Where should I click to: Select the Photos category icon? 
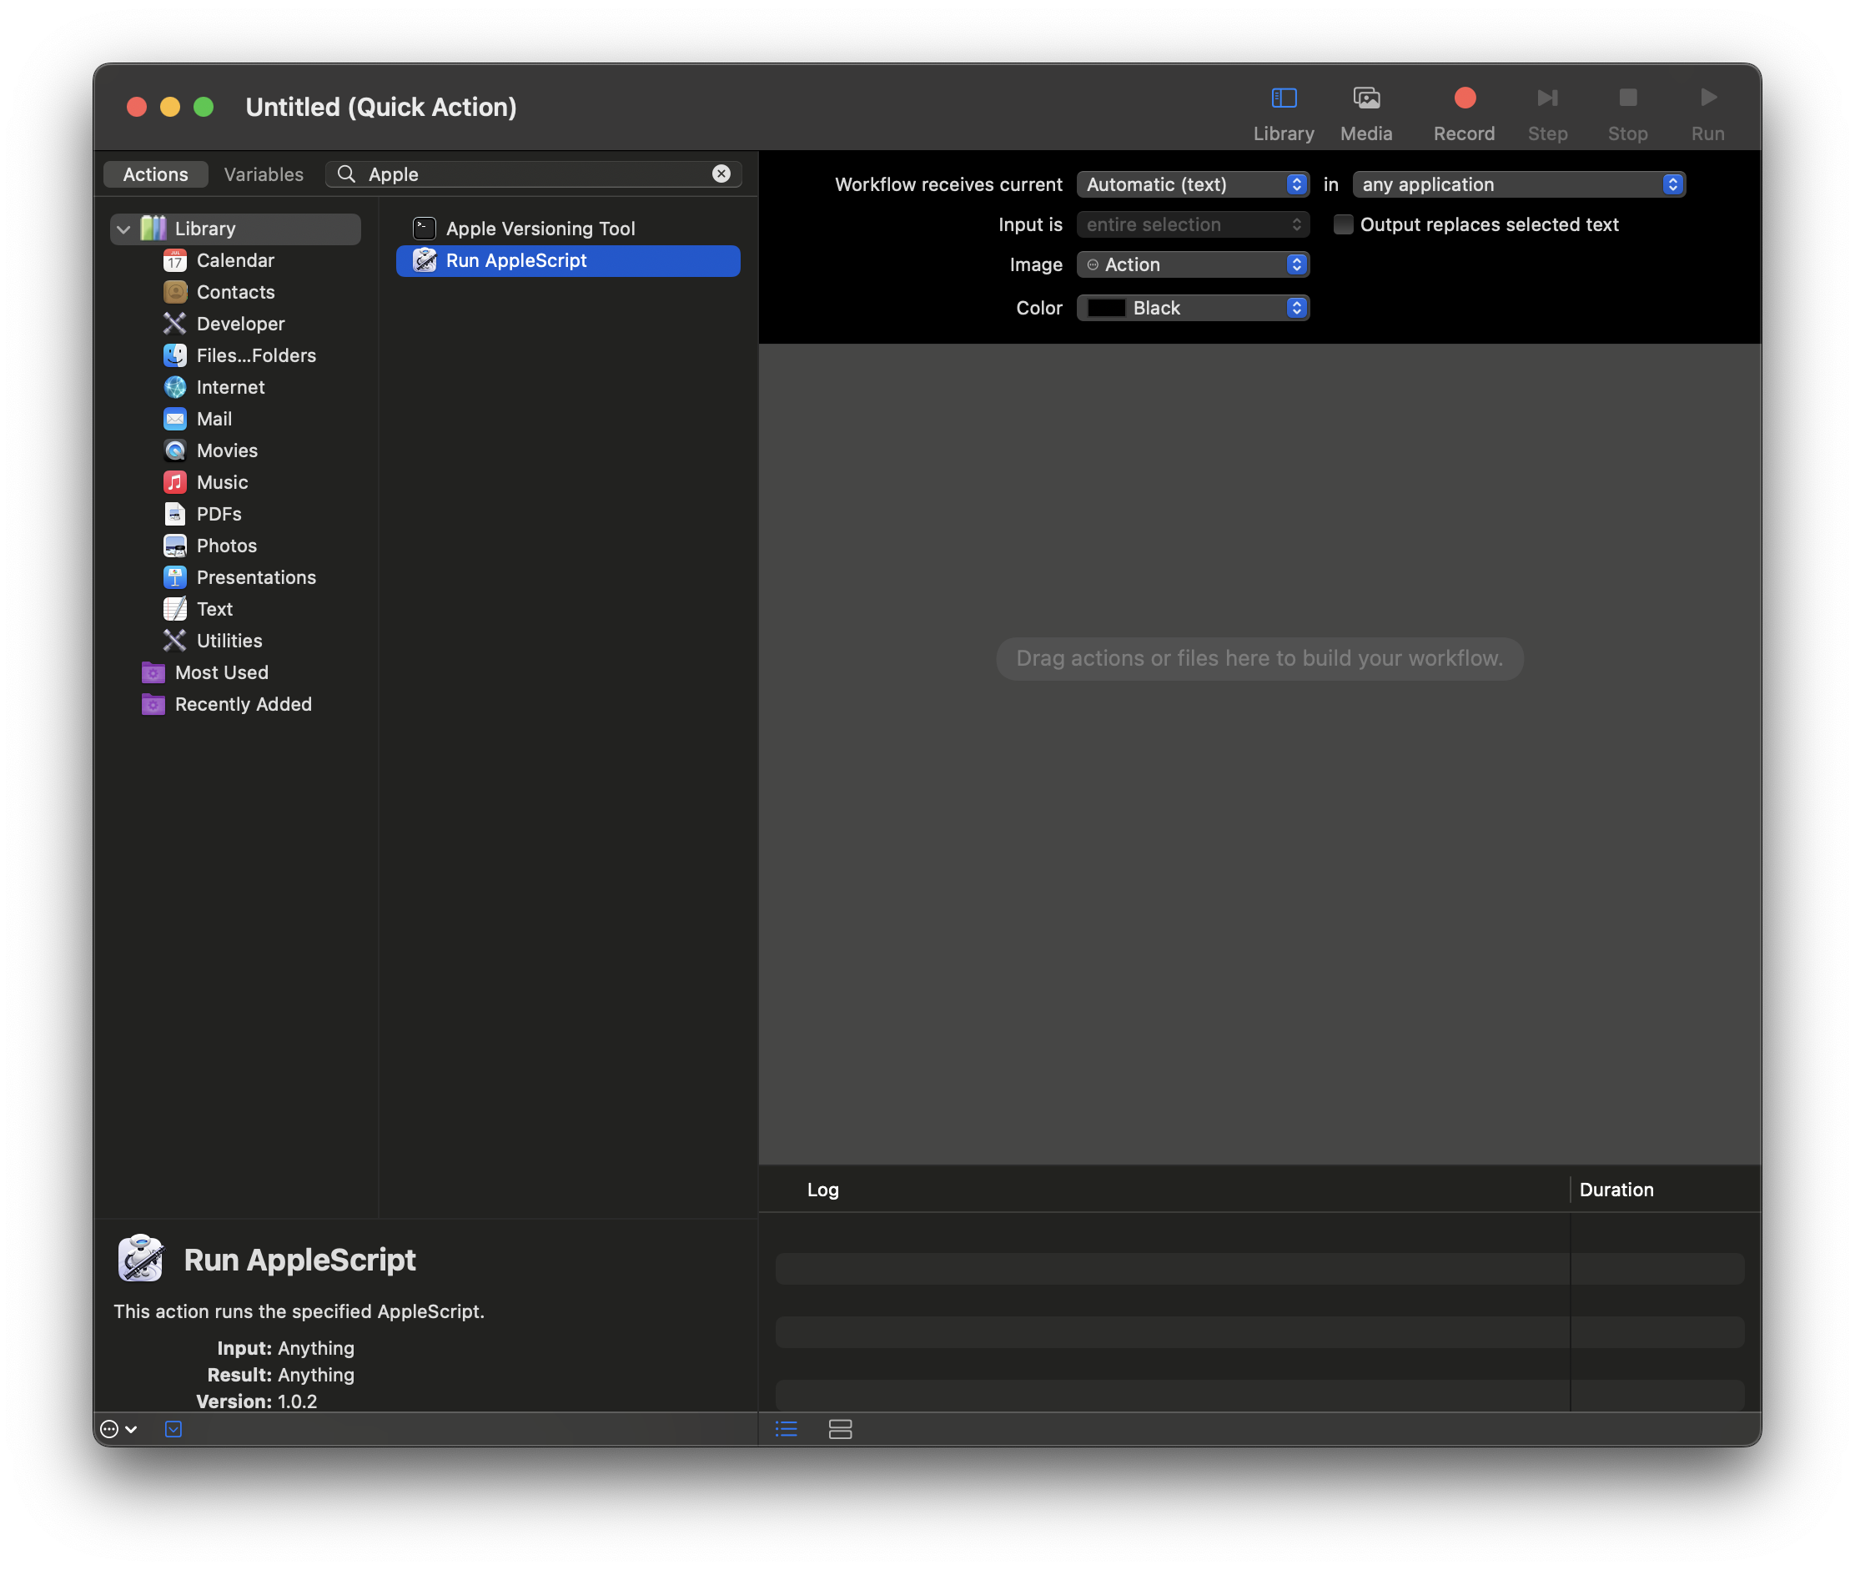coord(175,546)
